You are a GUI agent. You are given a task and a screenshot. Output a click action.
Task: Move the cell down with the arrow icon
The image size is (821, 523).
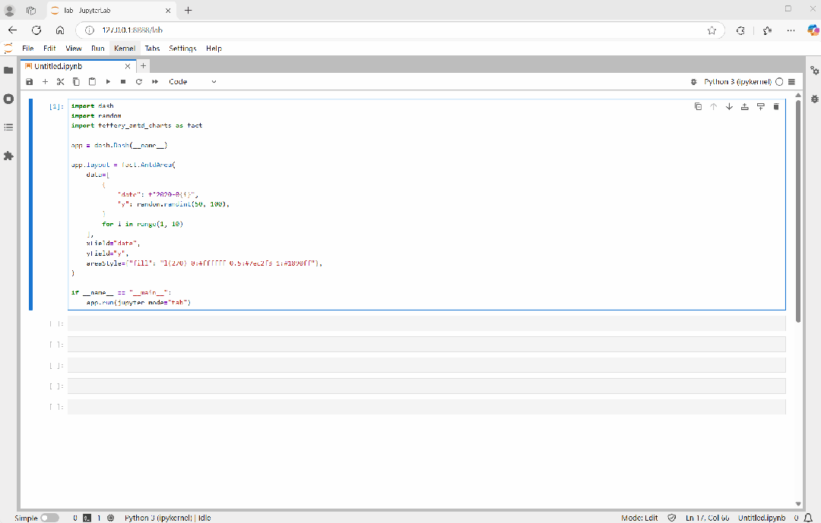click(729, 107)
